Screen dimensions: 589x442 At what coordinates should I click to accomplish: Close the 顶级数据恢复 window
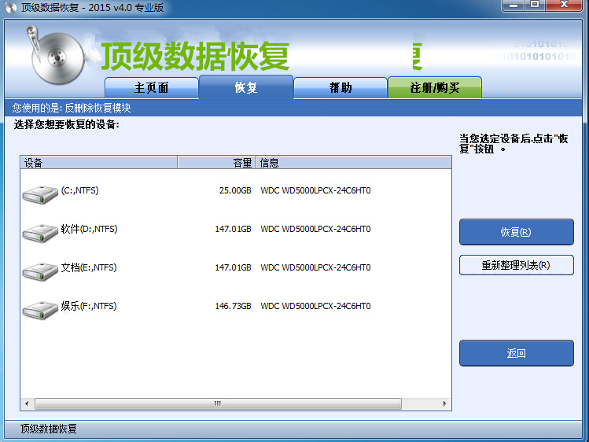coord(564,6)
